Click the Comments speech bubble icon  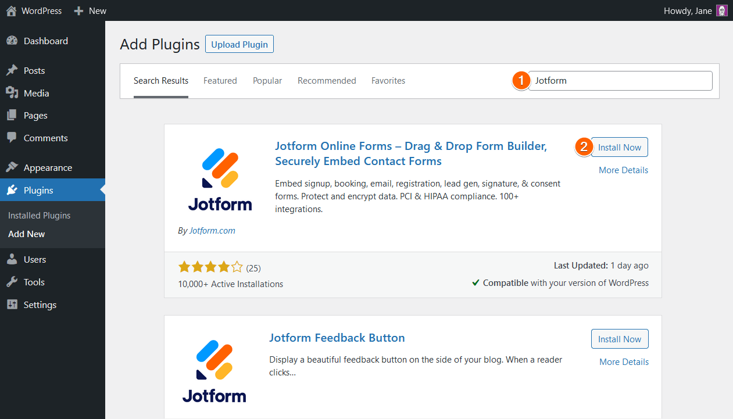point(12,138)
